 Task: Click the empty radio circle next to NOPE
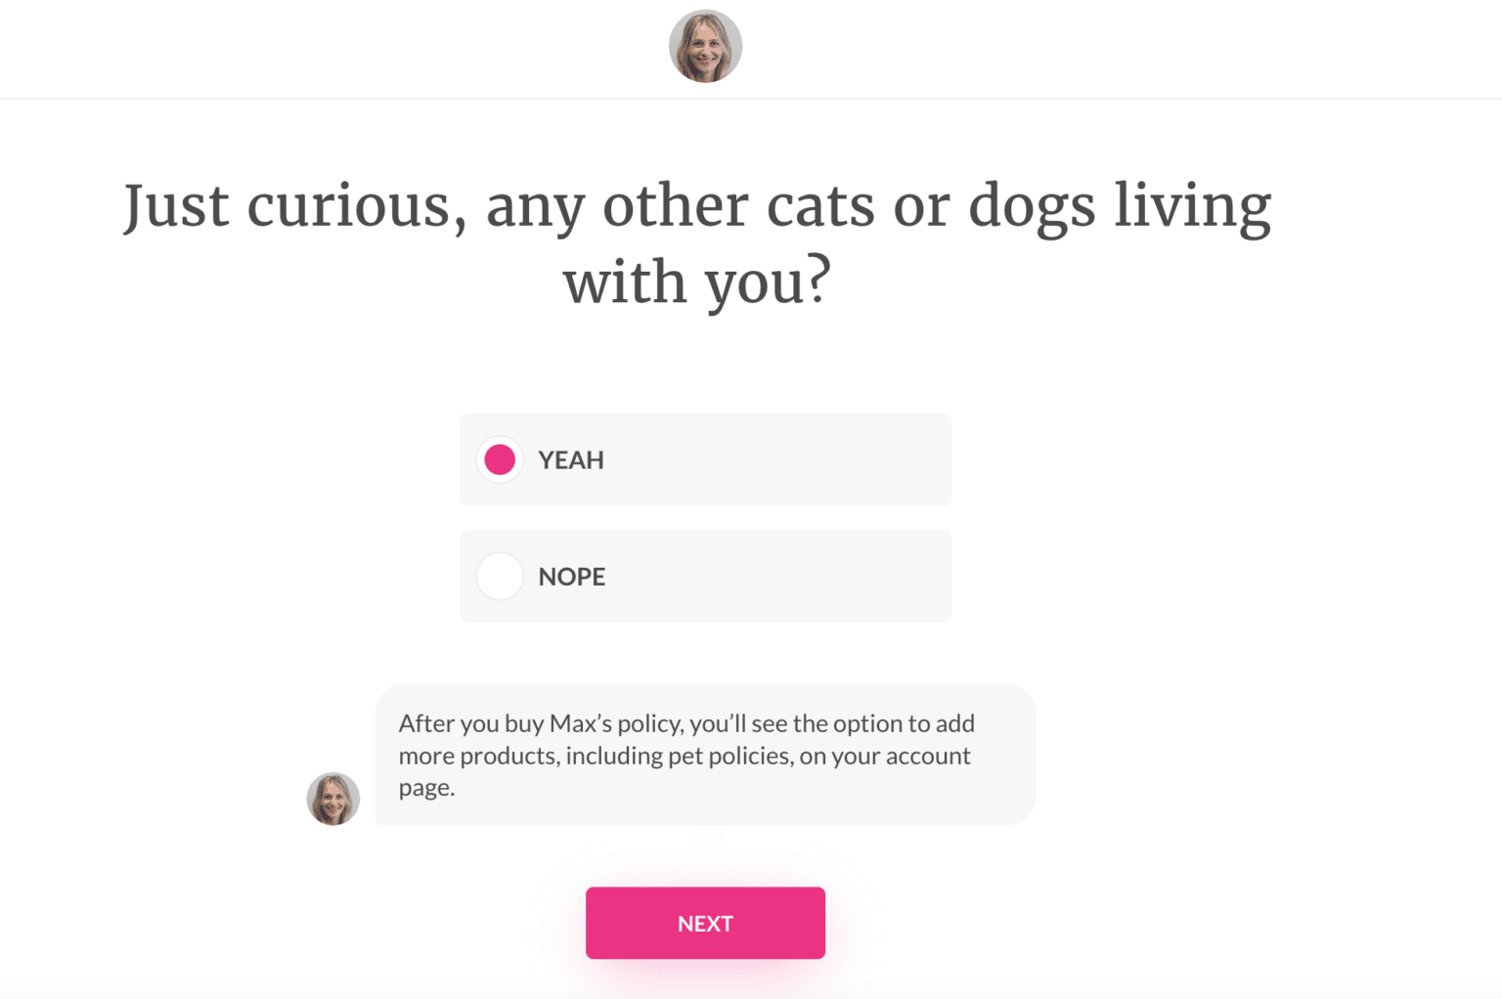tap(500, 576)
